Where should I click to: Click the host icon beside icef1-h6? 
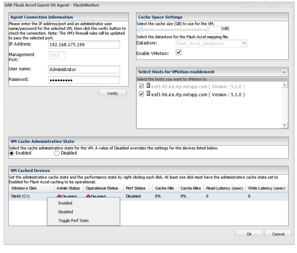tap(148, 94)
